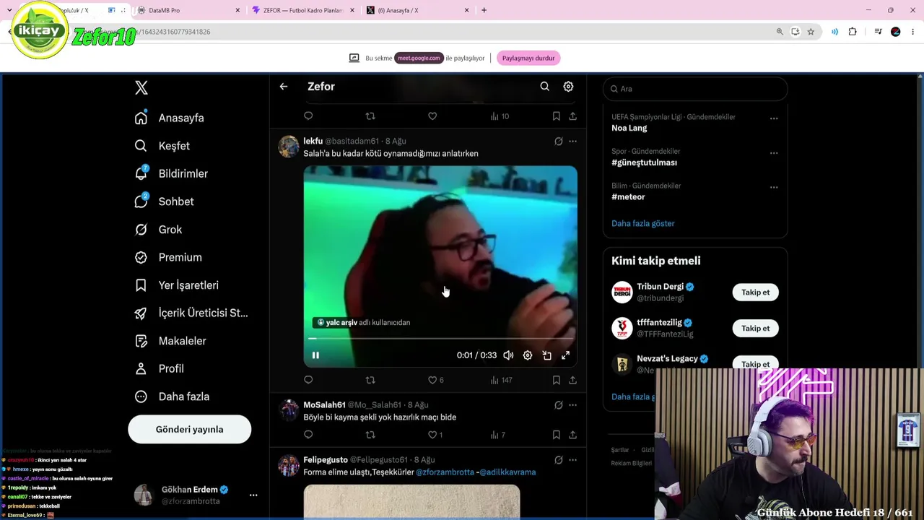Open more options on Felipegusto tweet
Viewport: 924px width, 520px height.
(x=573, y=460)
